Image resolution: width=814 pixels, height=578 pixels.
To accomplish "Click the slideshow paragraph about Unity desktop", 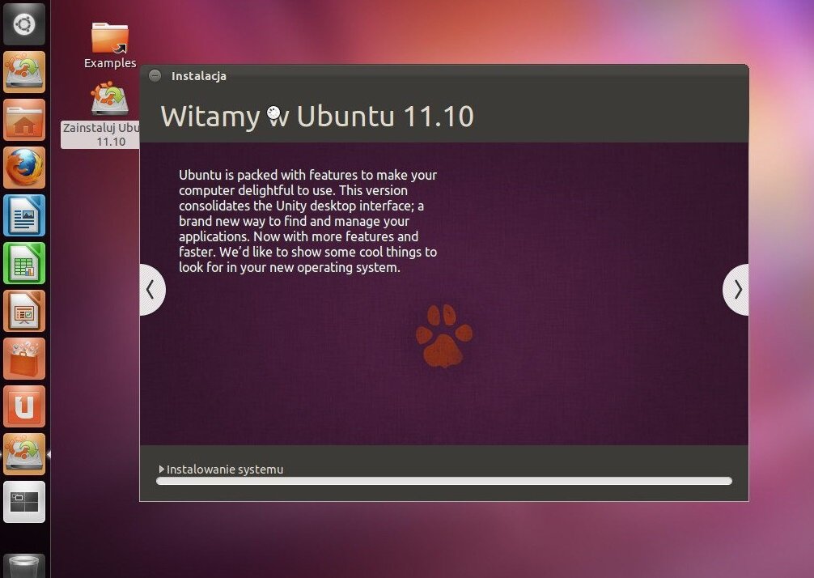I will tap(307, 221).
